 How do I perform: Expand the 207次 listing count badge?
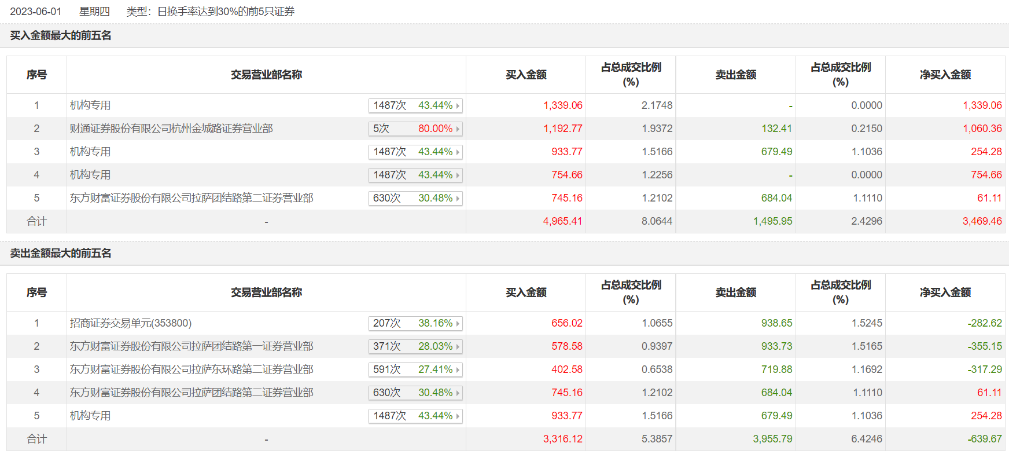tap(387, 323)
